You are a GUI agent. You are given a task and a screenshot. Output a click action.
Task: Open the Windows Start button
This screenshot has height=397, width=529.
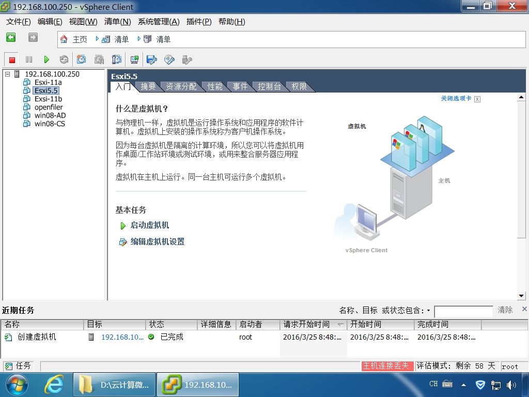[17, 385]
